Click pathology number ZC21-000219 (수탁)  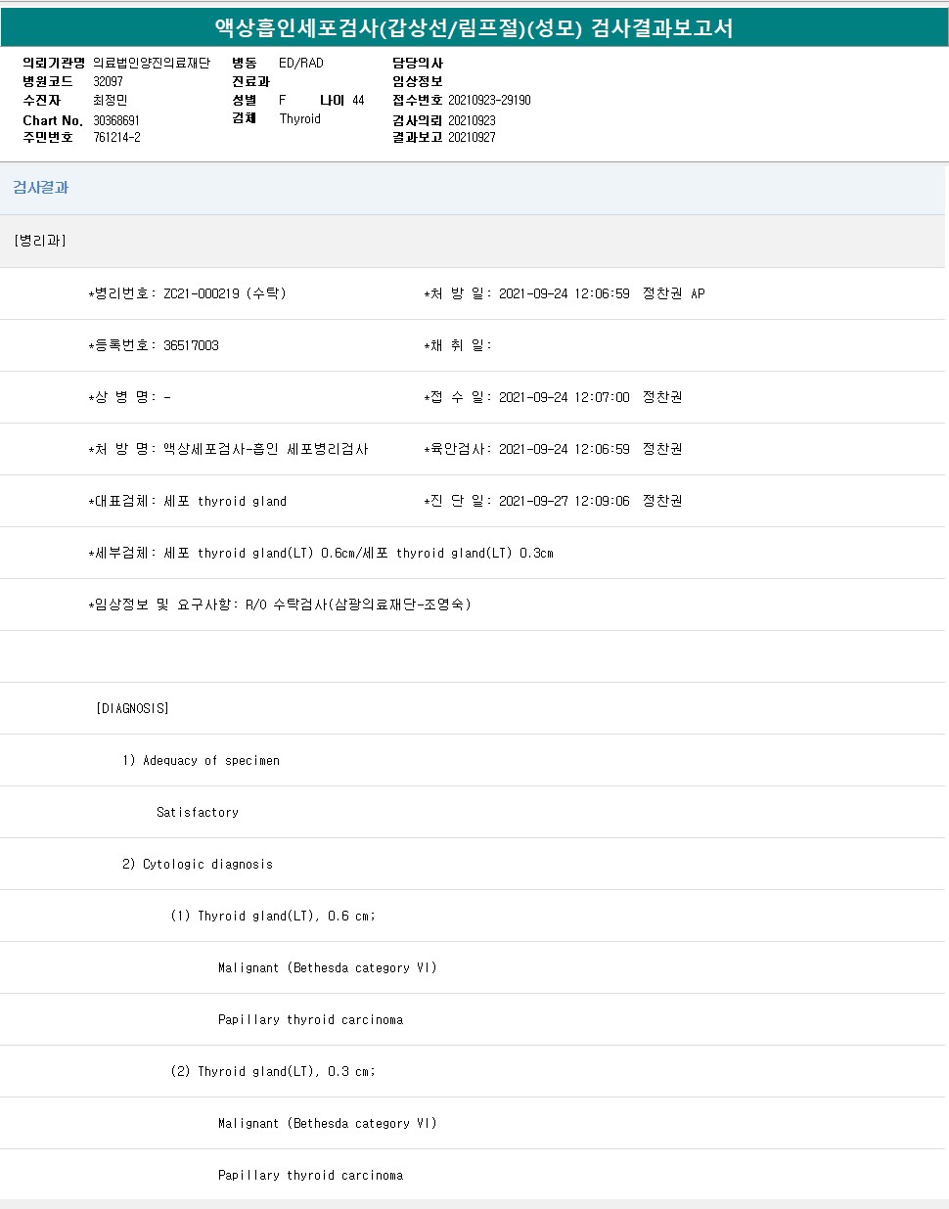tap(225, 293)
